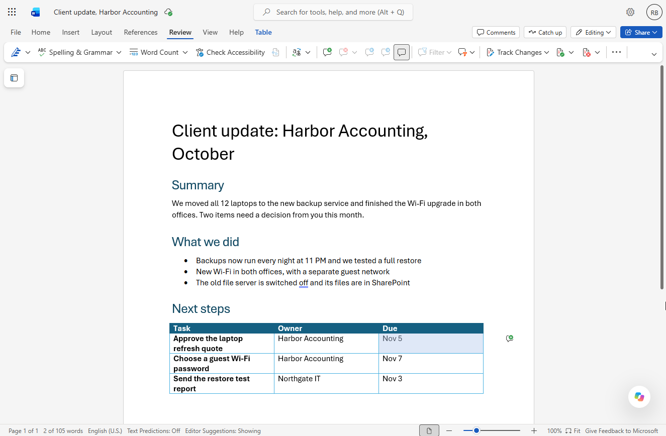Viewport: 666px width, 436px height.
Task: Click the zoom in plus icon
Action: point(534,431)
